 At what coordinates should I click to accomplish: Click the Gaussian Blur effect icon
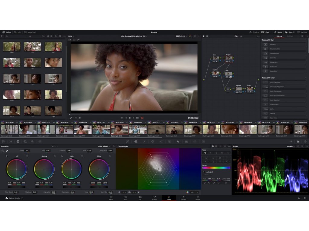click(265, 53)
